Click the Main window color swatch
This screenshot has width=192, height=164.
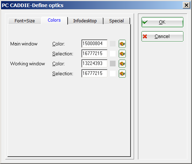(113, 44)
